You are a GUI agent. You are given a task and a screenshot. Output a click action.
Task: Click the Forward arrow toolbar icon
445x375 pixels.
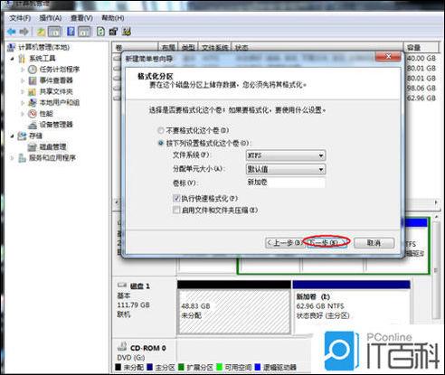click(x=24, y=32)
